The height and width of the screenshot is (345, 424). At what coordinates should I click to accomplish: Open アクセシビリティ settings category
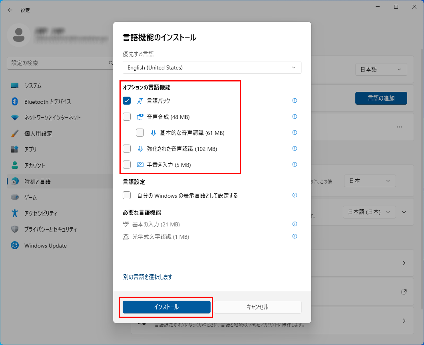point(60,213)
